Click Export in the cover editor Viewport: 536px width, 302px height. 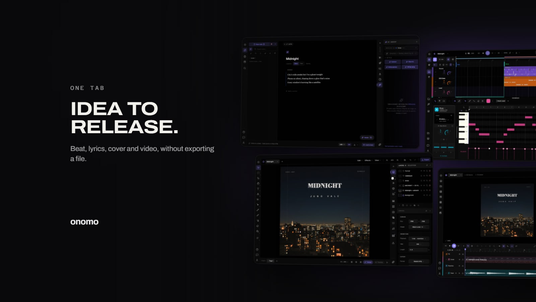click(x=425, y=160)
